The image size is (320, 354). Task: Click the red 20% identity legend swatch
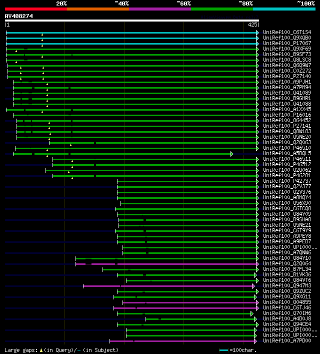[x=36, y=9]
